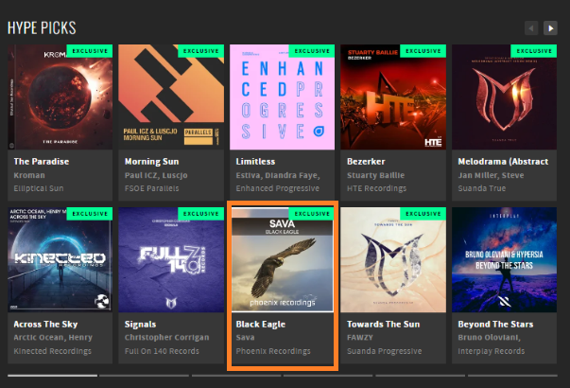Viewport: 570px width, 388px height.
Task: Open artist Sava
Action: 245,338
